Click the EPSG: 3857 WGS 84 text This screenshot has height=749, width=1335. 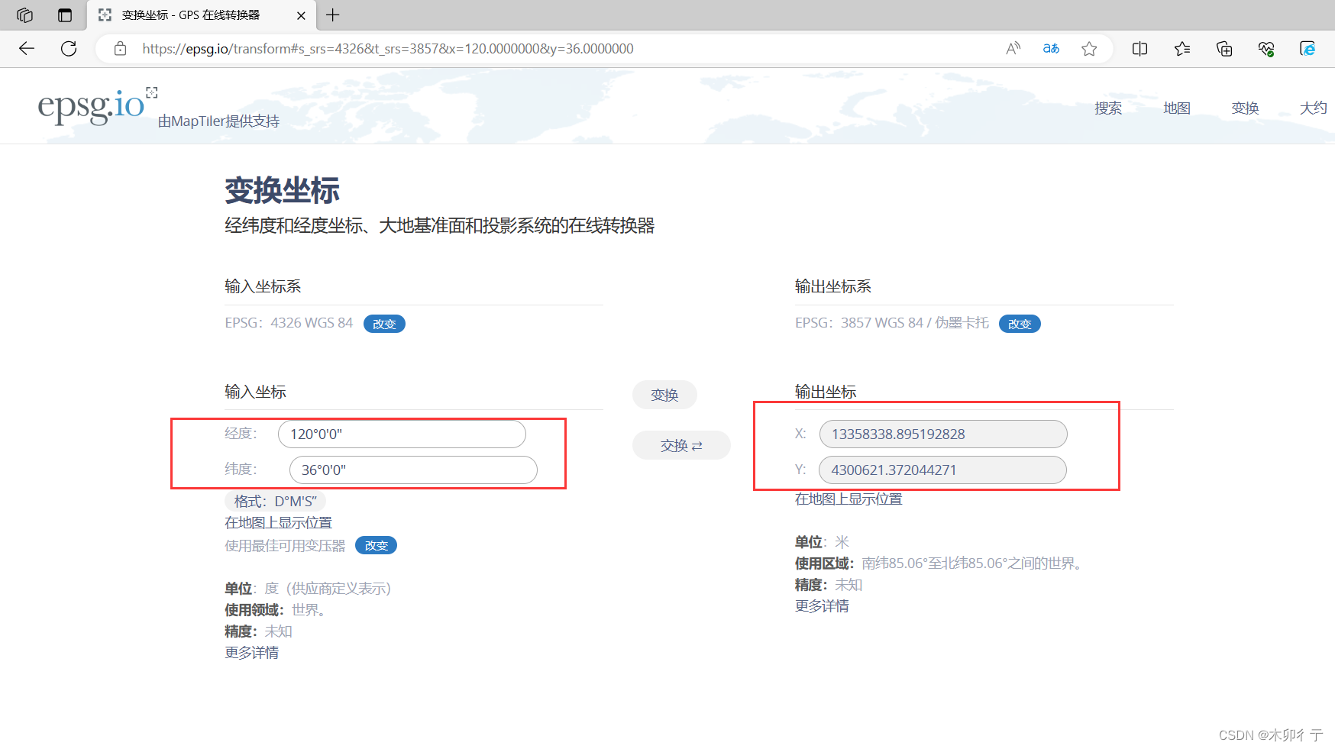pyautogui.click(x=892, y=323)
